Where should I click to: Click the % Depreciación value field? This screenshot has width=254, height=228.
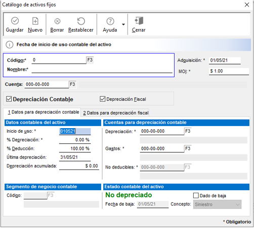(x=75, y=140)
